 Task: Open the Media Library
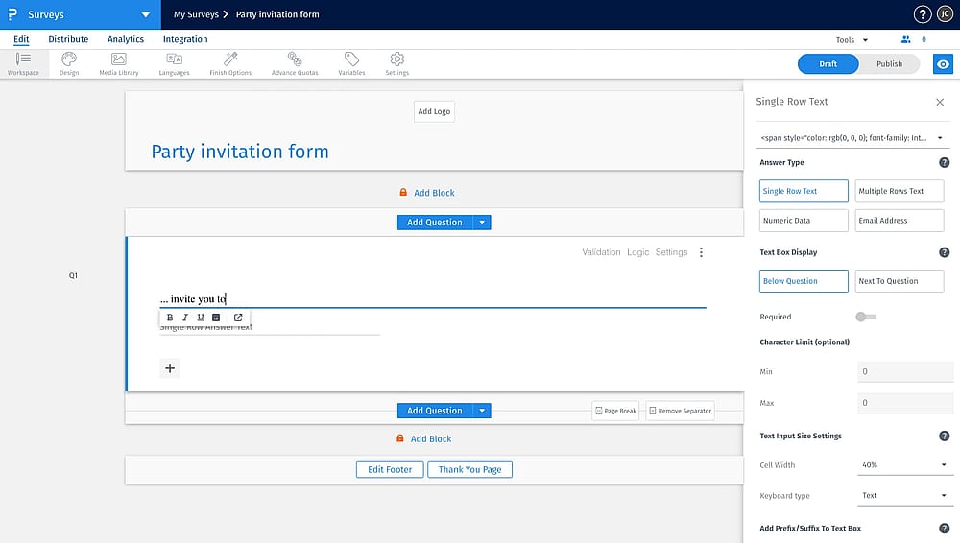coord(119,63)
